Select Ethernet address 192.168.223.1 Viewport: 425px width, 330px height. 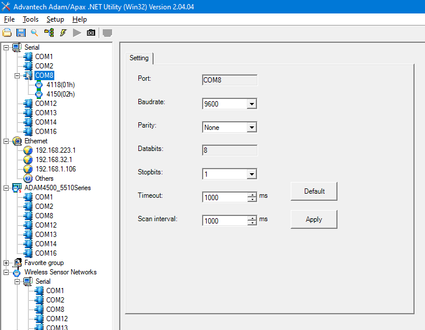55,150
